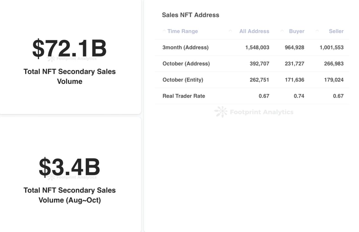Sort by the All Address header label
This screenshot has height=232, width=359.
254,31
